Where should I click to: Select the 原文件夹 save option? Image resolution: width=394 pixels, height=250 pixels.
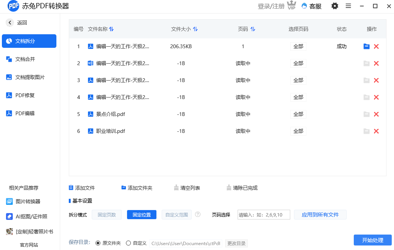coord(98,243)
